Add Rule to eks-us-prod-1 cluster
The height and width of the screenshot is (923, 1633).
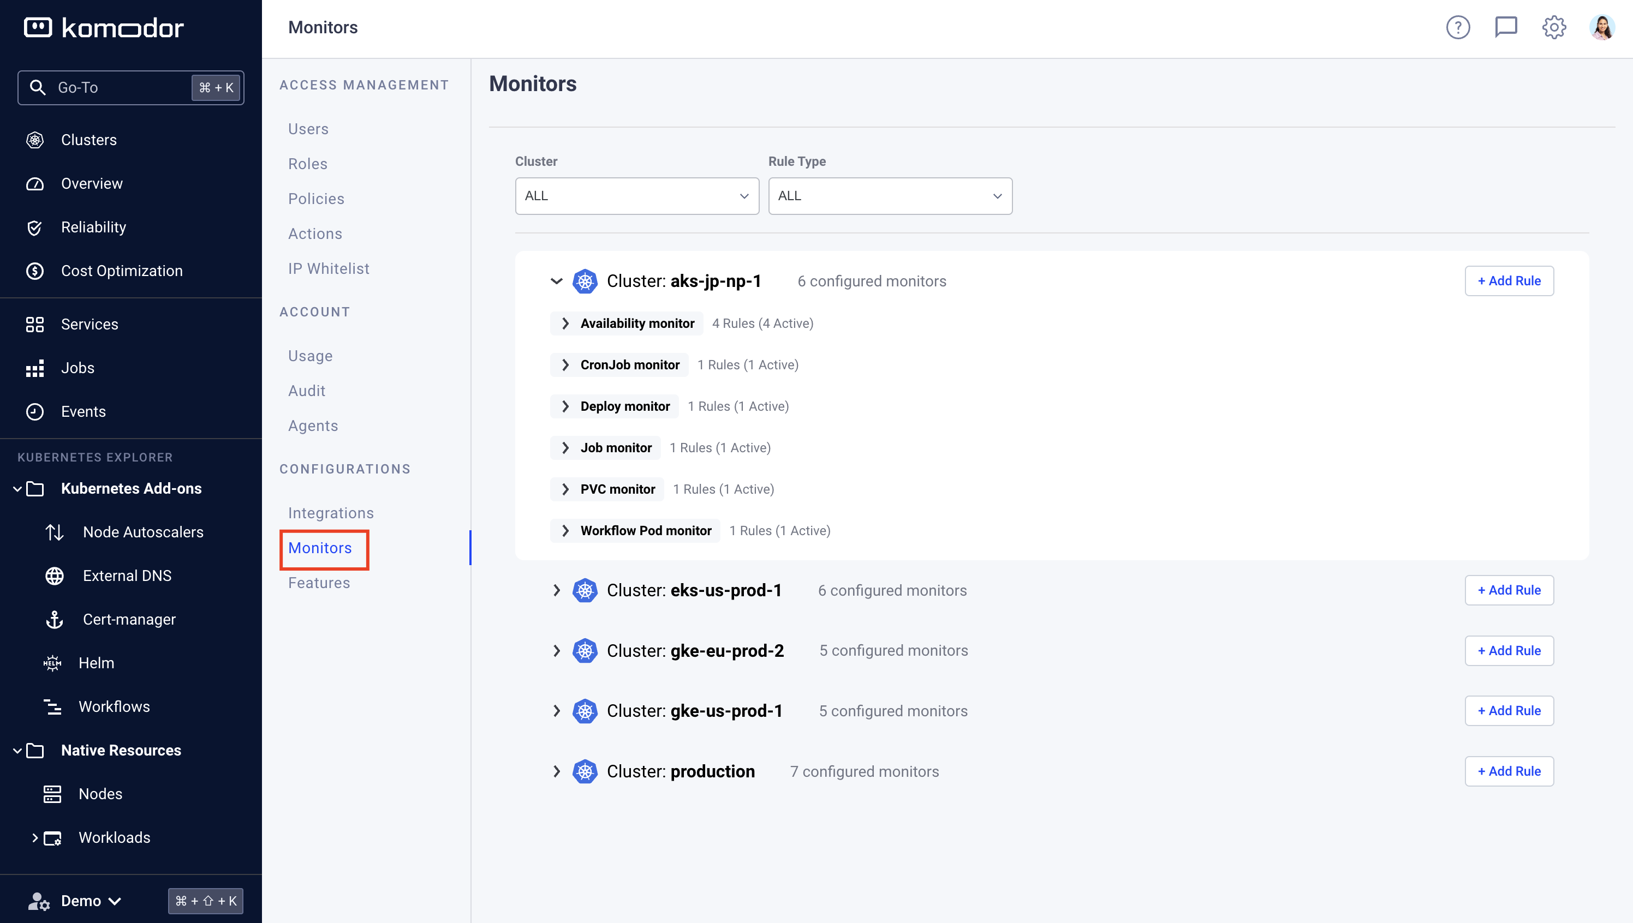coord(1509,591)
